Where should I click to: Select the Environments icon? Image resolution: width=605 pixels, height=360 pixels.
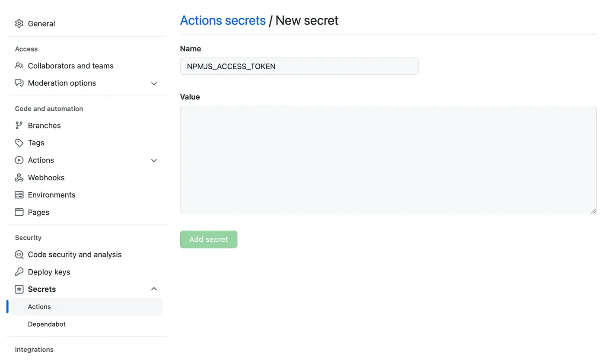[19, 194]
